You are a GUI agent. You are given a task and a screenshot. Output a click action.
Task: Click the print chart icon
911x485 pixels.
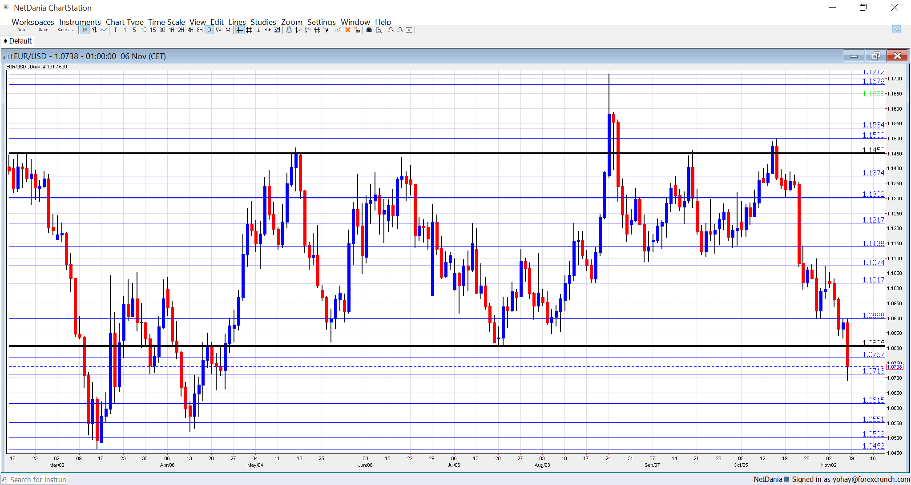pos(369,30)
